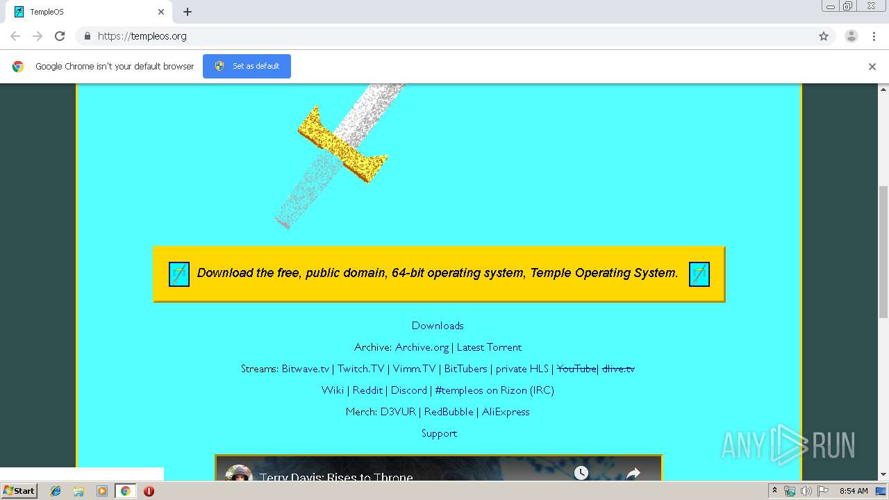Open the BitTubers stream link
Image resolution: width=889 pixels, height=500 pixels.
point(466,369)
